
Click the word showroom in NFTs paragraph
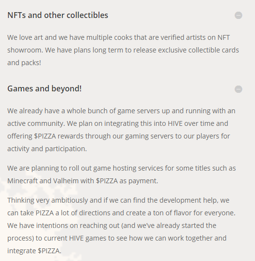25,50
